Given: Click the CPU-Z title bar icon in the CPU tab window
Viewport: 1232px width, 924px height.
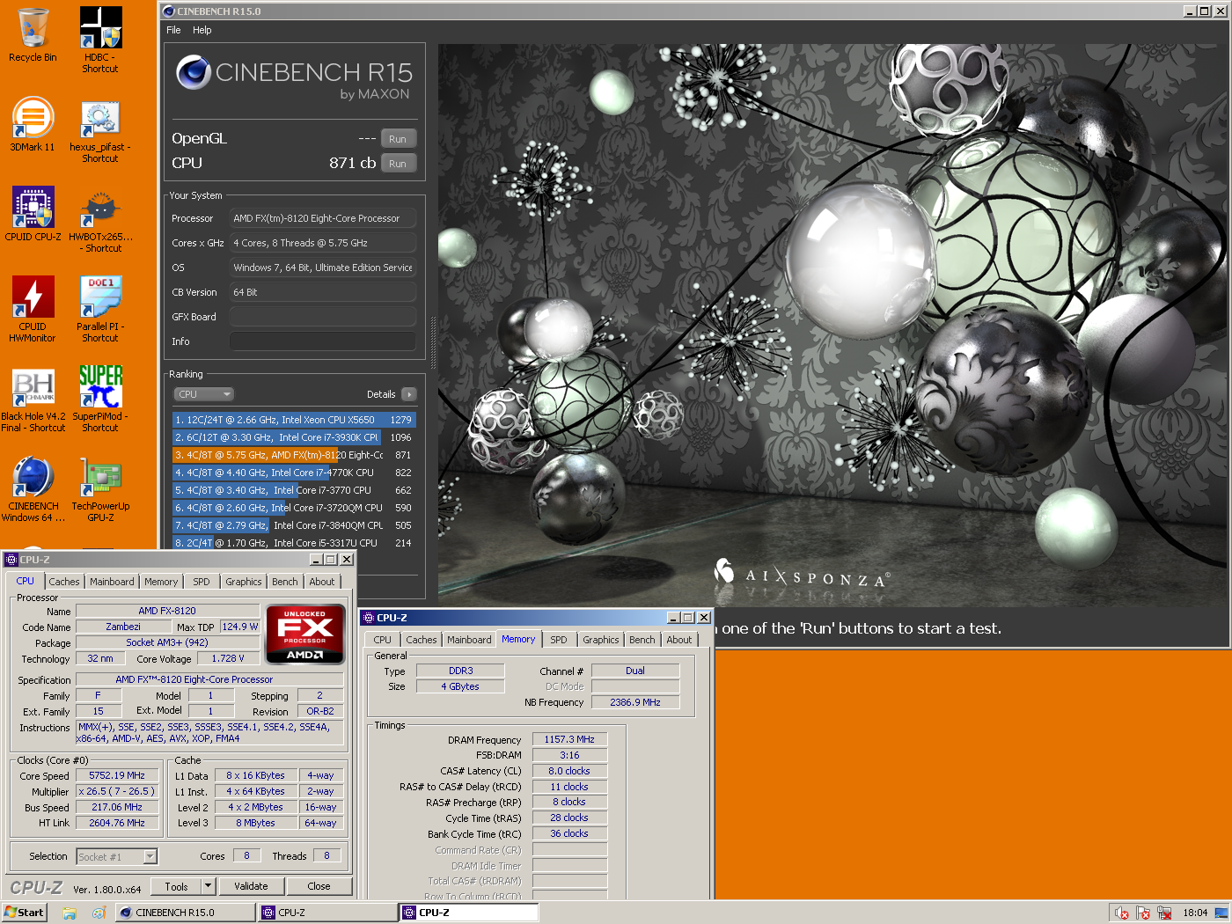Looking at the screenshot, I should 11,560.
